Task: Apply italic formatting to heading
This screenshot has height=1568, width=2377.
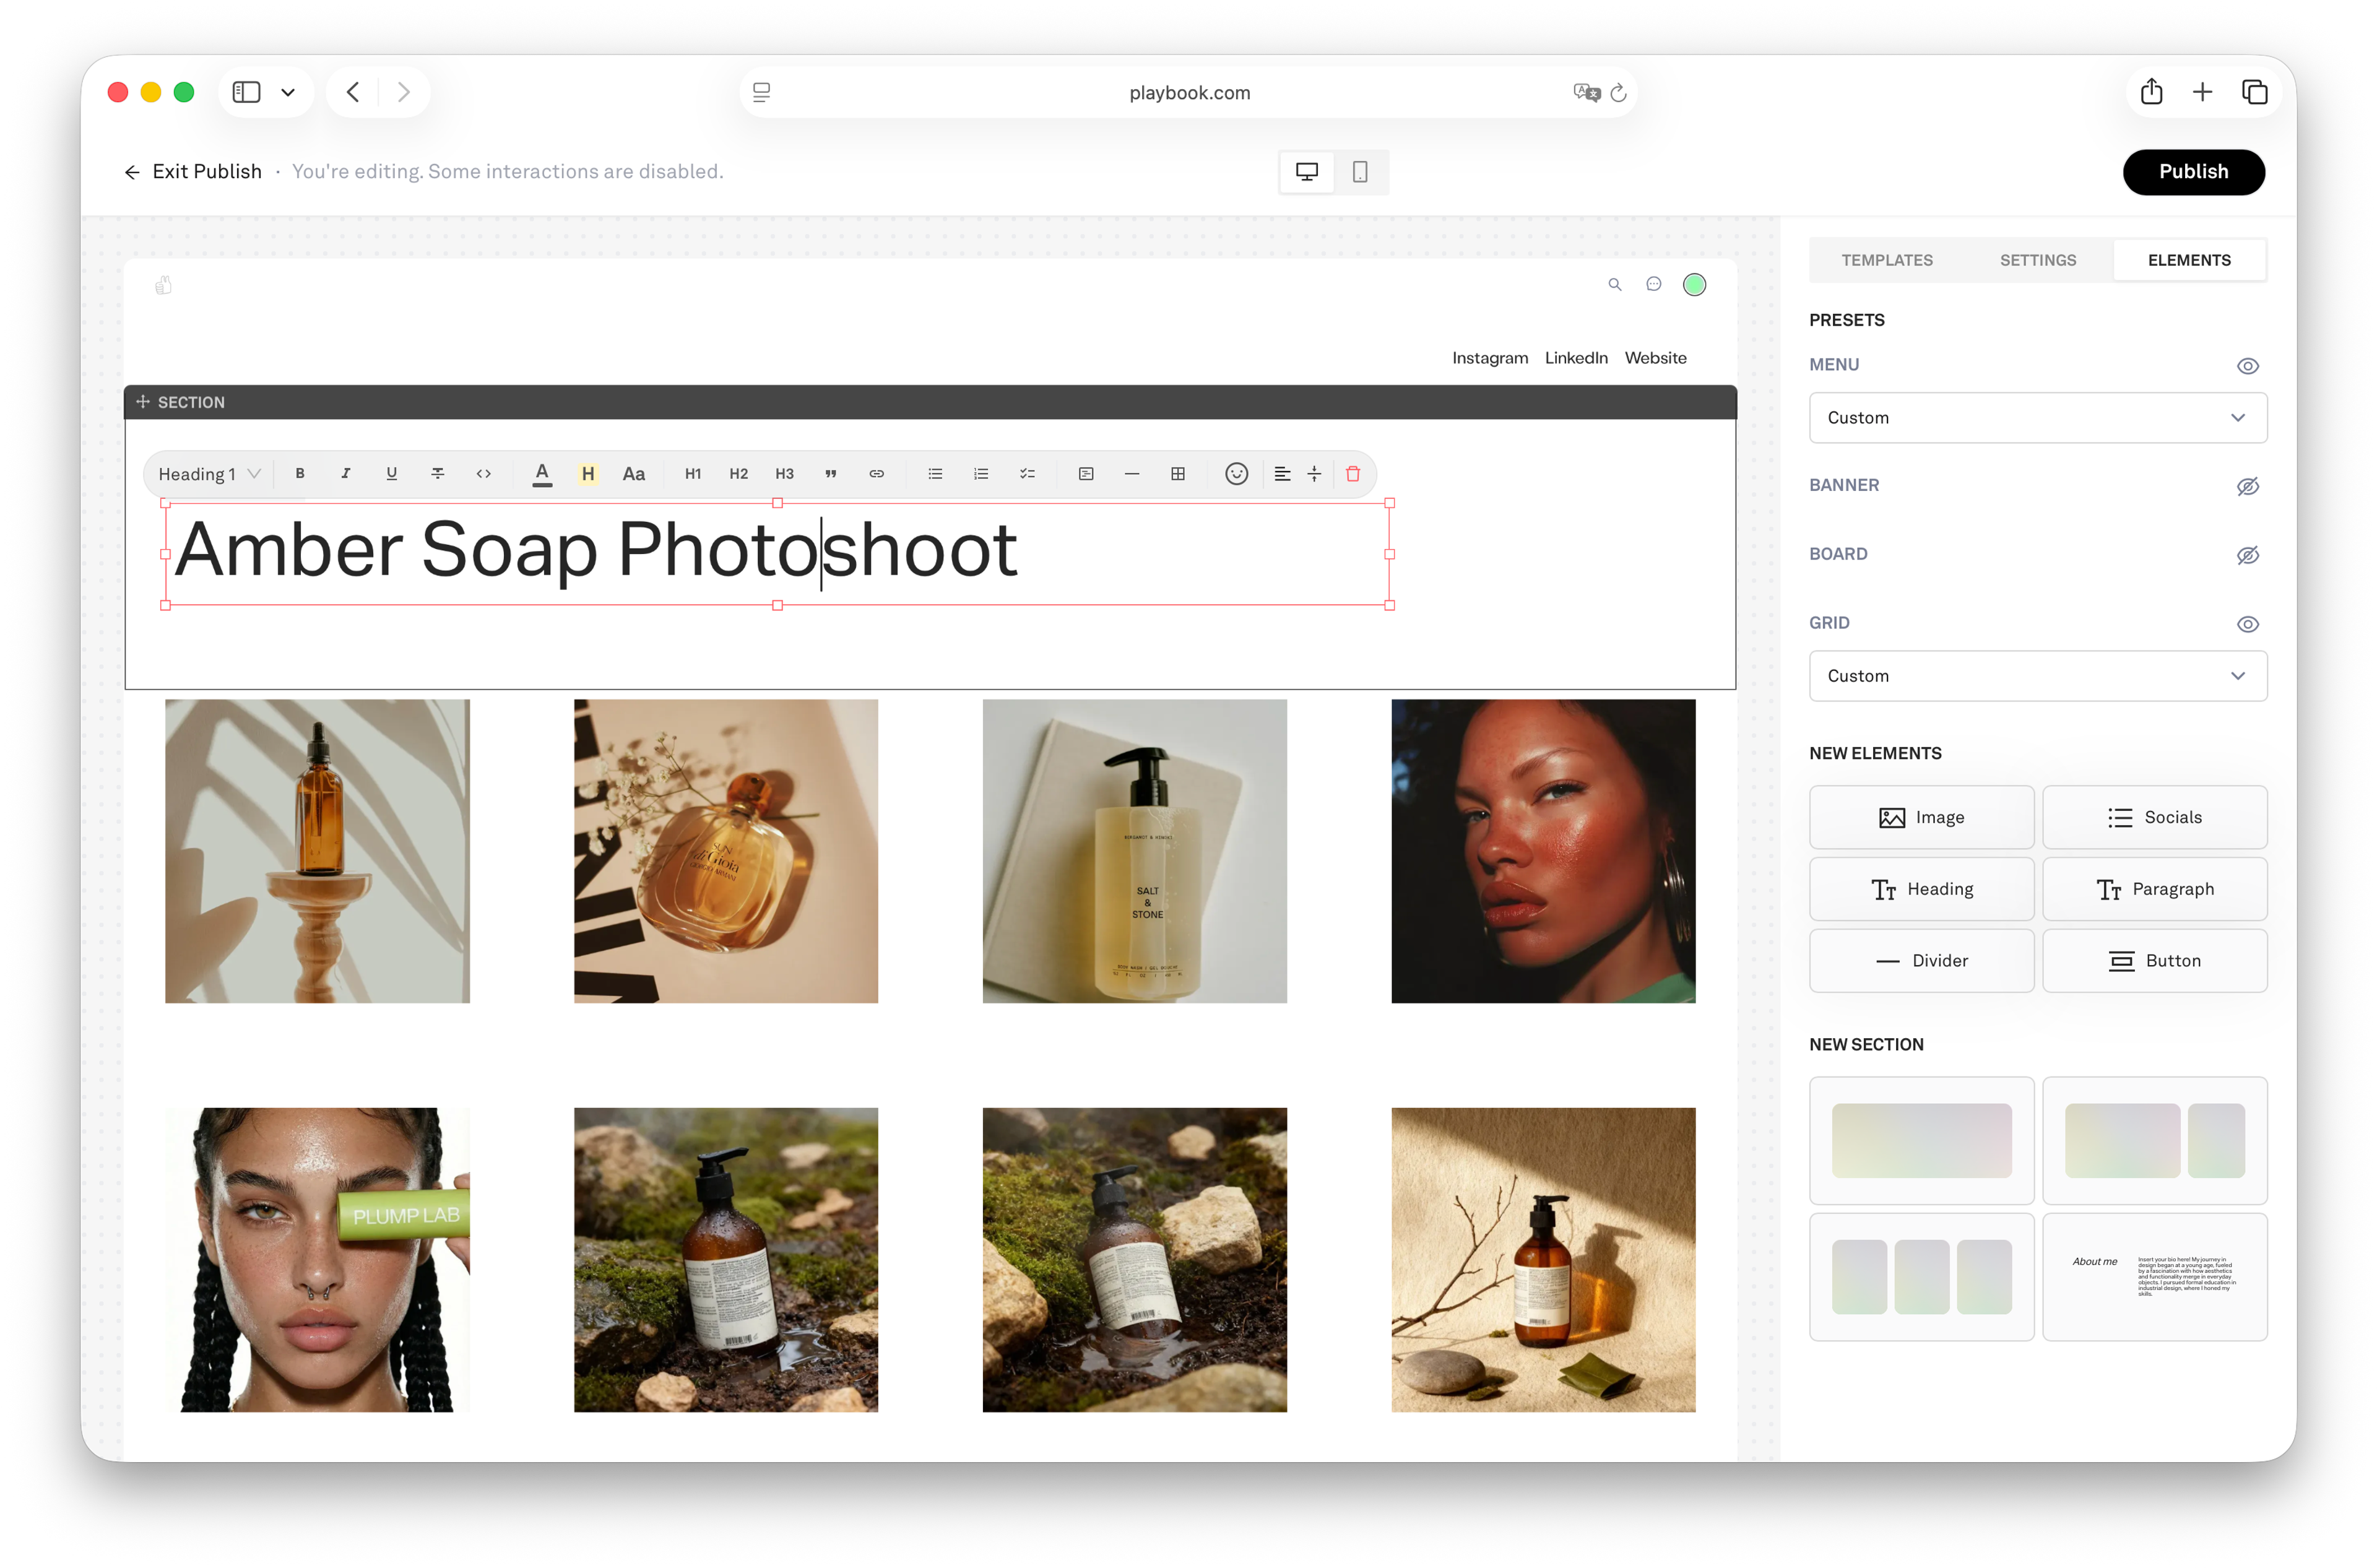Action: [345, 474]
